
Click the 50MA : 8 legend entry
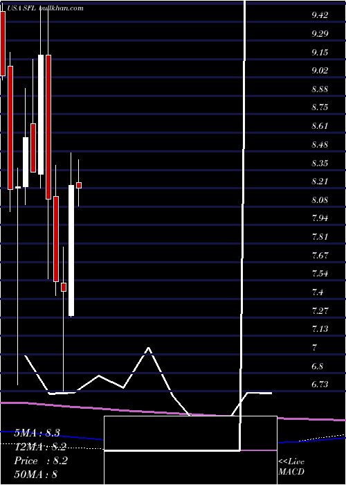pos(35,474)
